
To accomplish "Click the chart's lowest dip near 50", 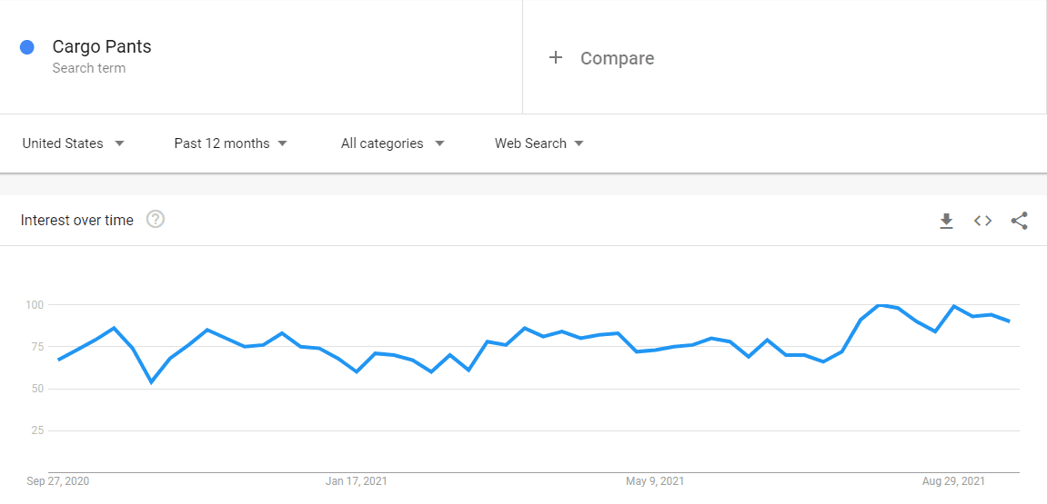I will click(152, 382).
